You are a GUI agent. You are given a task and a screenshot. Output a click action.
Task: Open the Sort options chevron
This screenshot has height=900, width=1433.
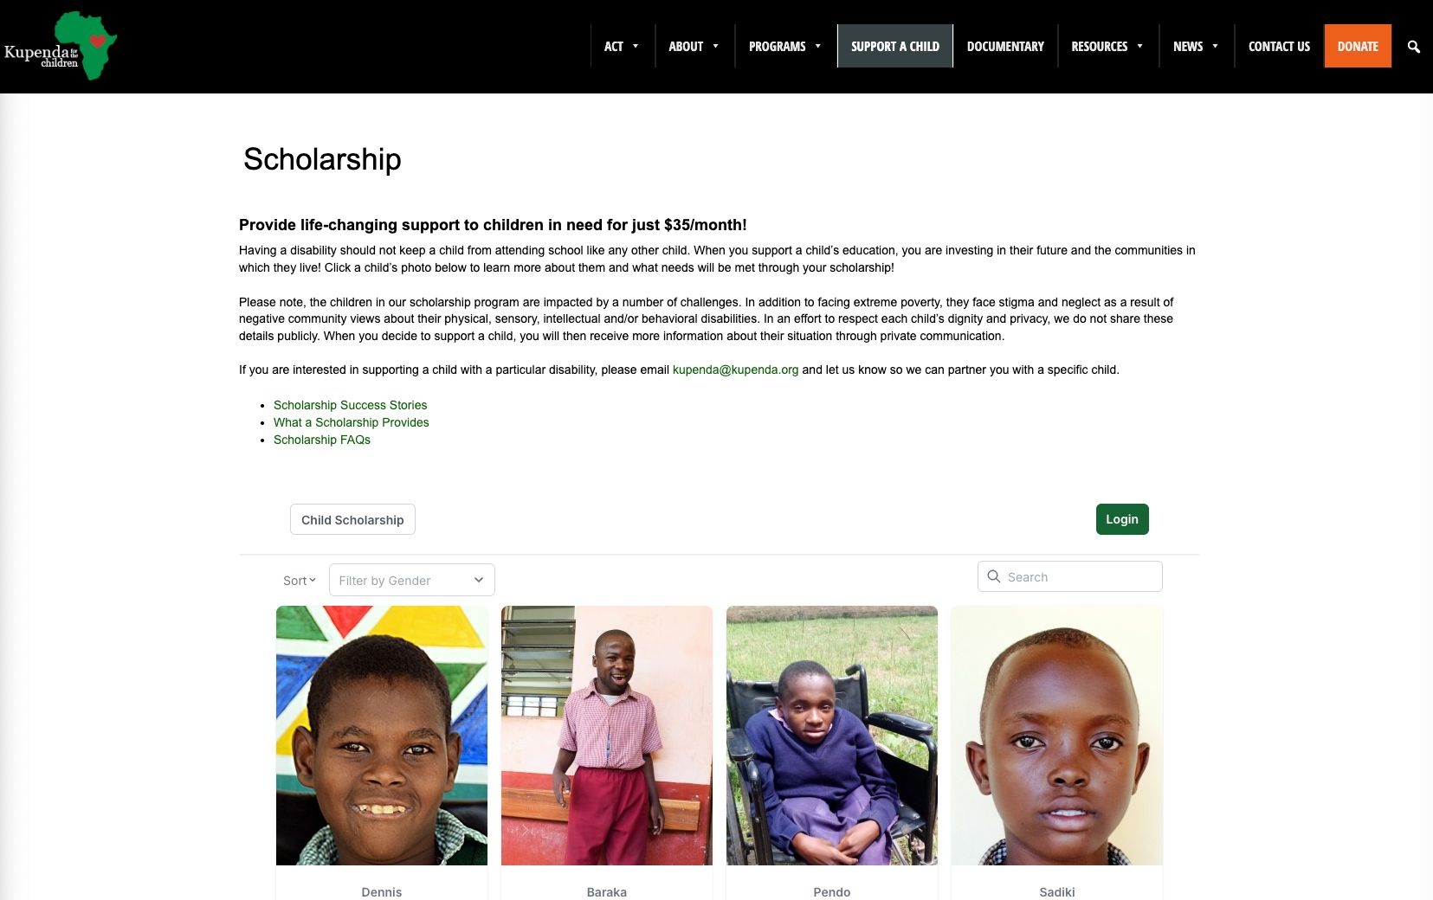pyautogui.click(x=313, y=580)
